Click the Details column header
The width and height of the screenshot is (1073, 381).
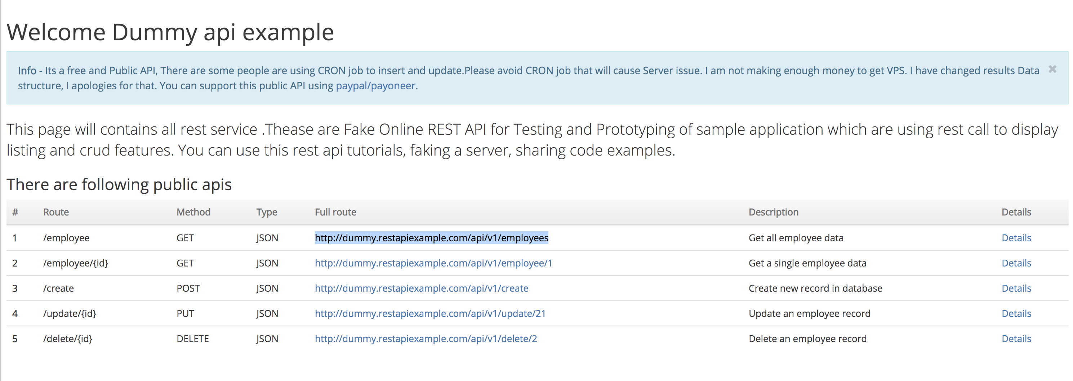[1016, 212]
